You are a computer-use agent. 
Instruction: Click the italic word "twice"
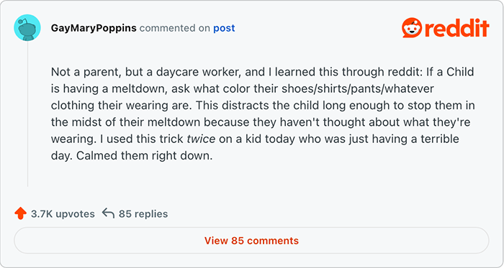201,139
